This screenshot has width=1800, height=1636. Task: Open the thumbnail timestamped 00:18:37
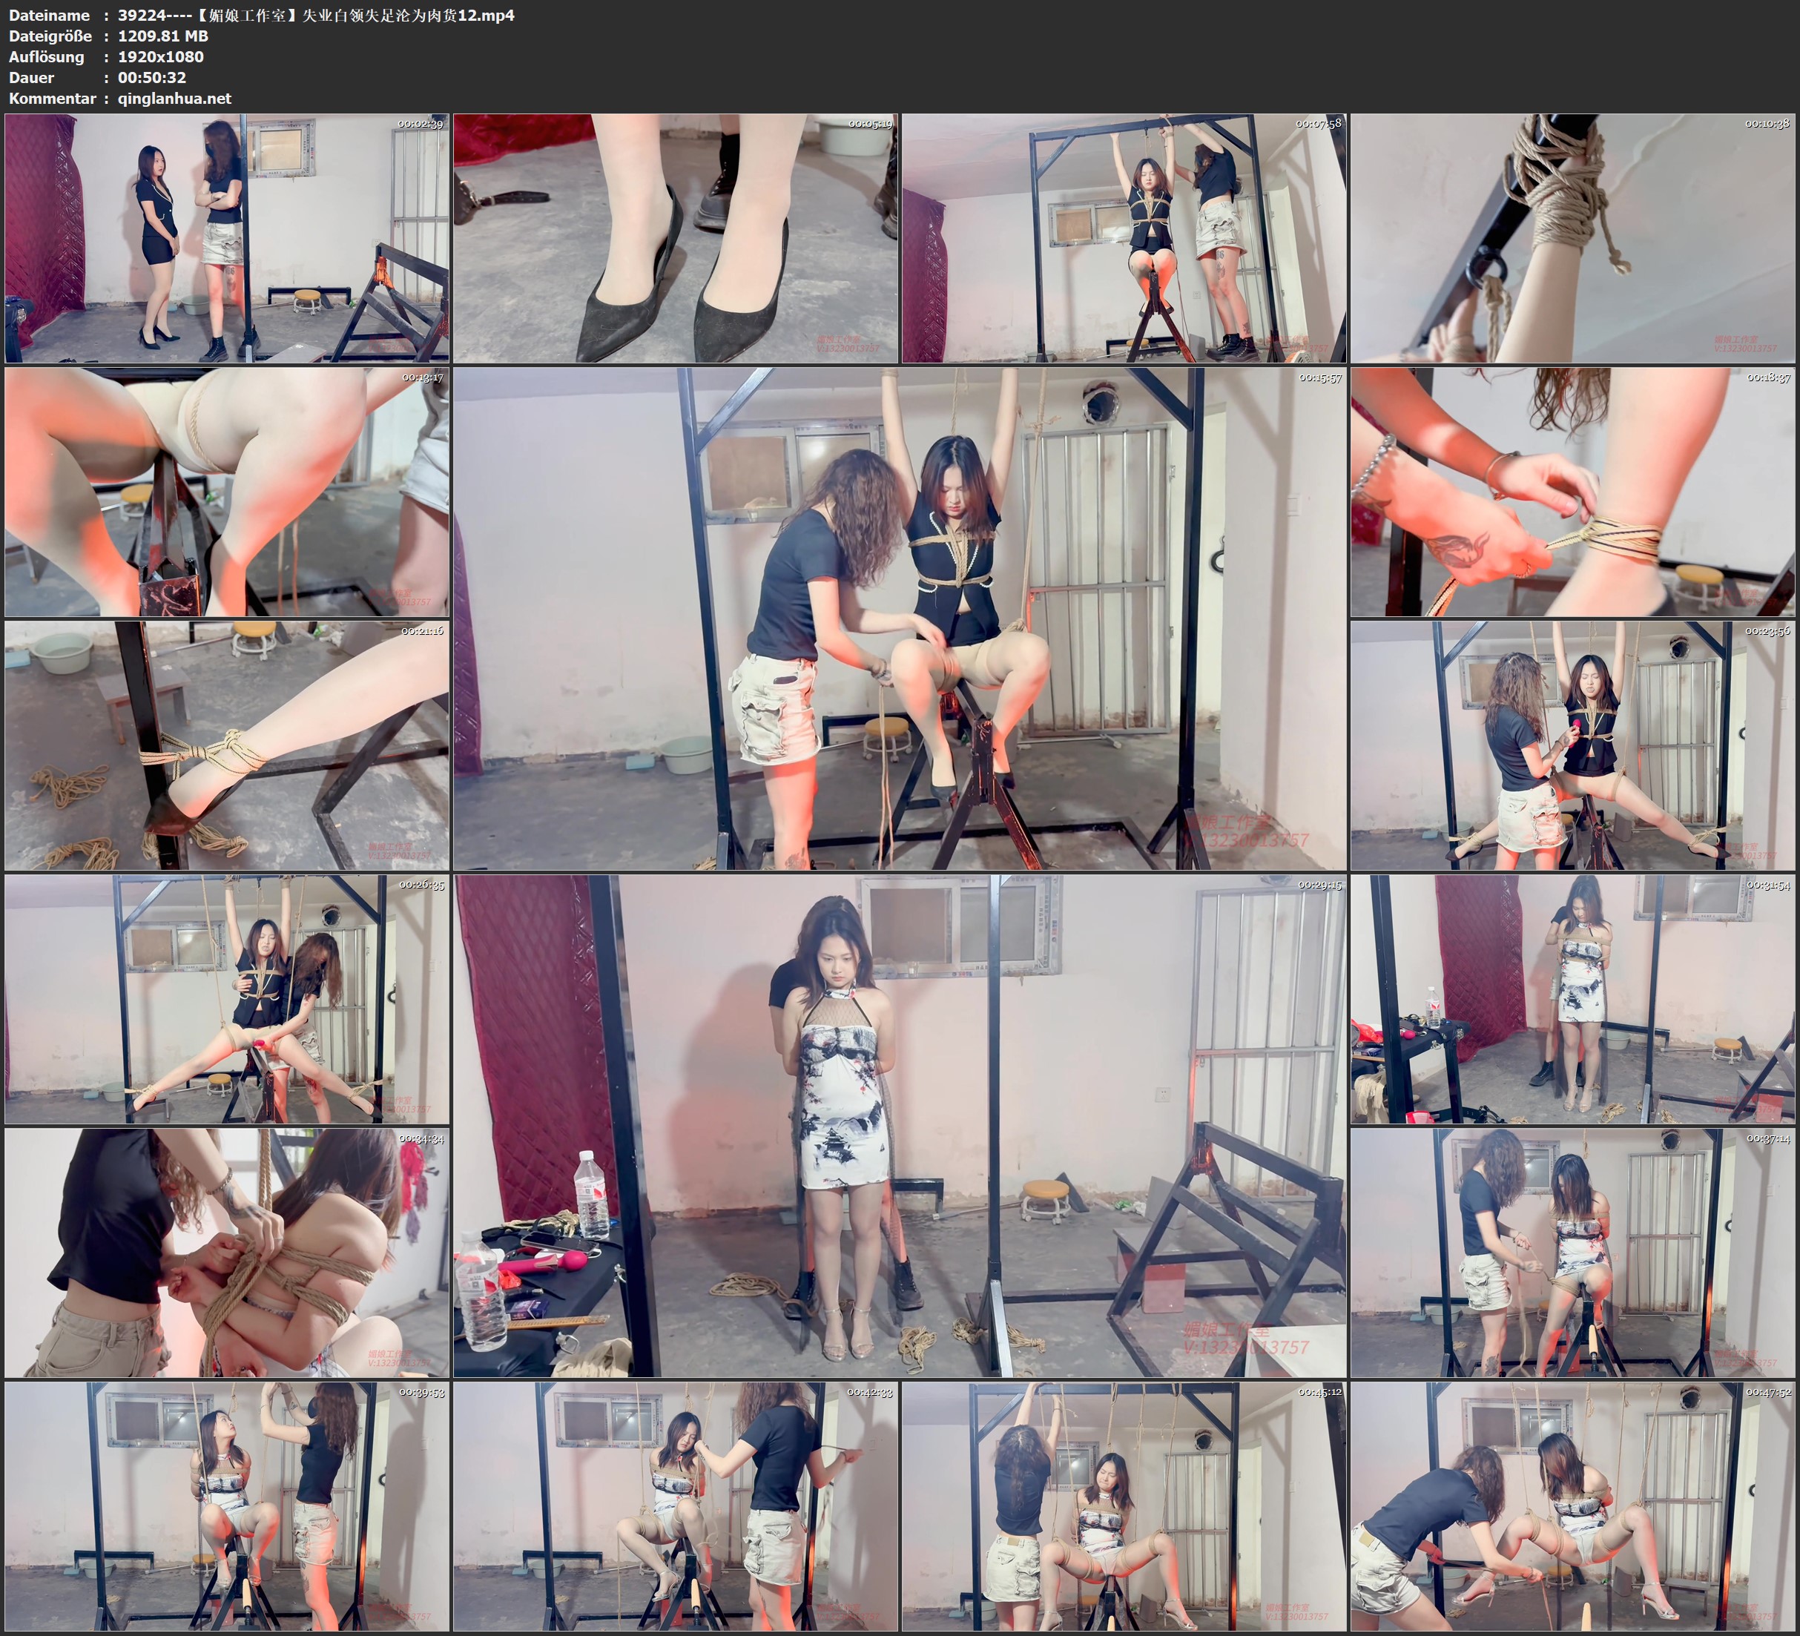point(1572,492)
